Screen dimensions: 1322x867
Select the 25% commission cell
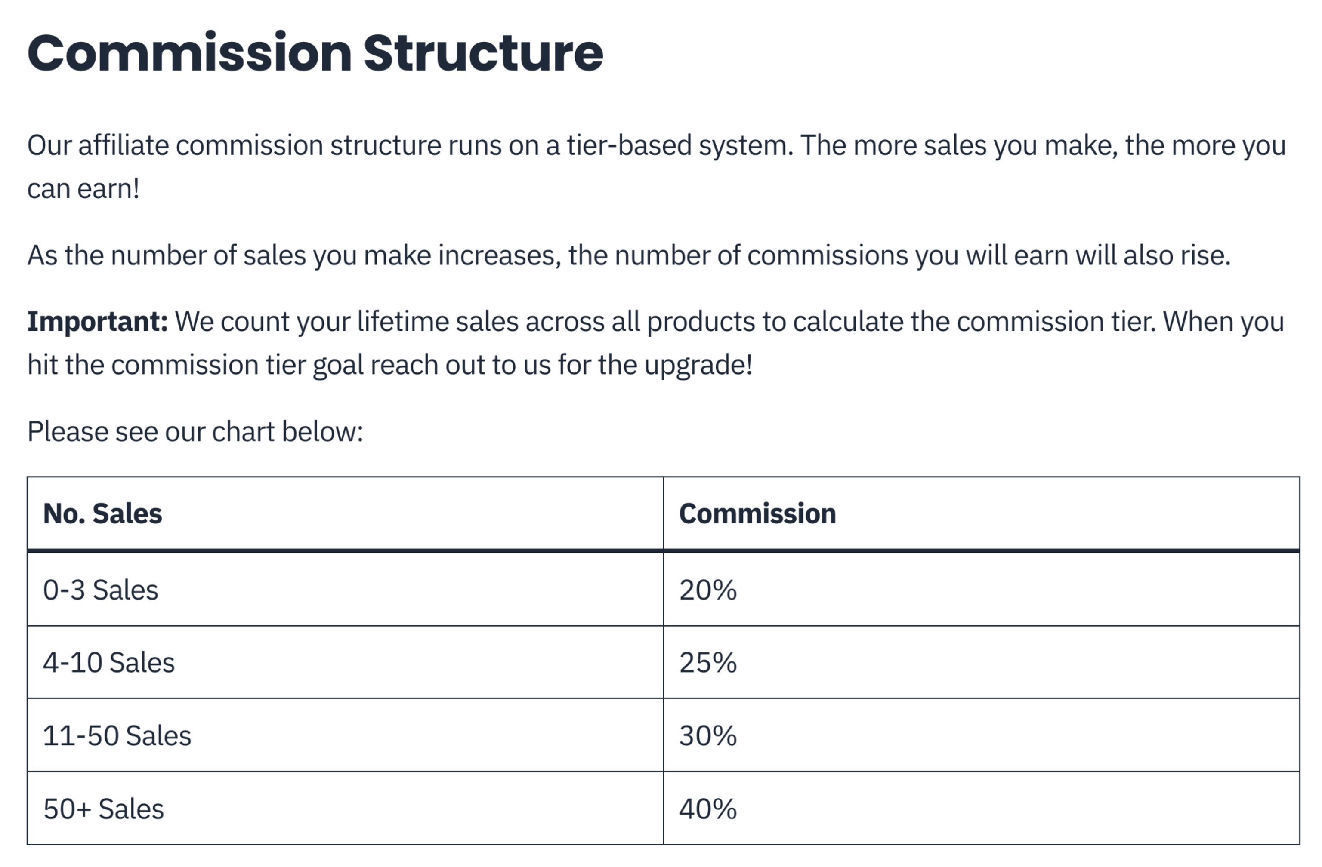982,662
